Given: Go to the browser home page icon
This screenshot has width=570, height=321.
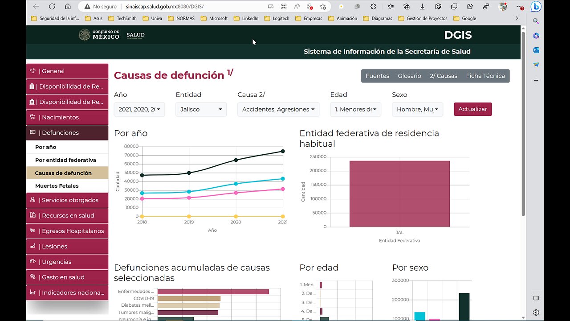Looking at the screenshot, I should (x=68, y=7).
